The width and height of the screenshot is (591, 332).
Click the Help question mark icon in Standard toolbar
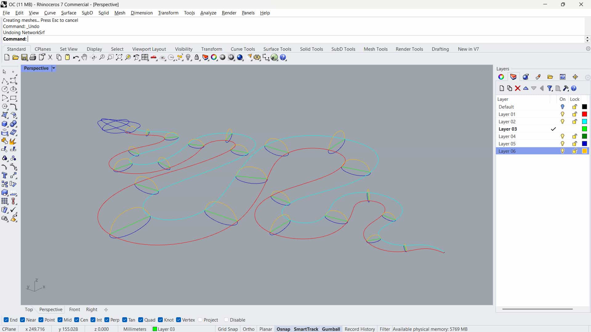click(283, 57)
